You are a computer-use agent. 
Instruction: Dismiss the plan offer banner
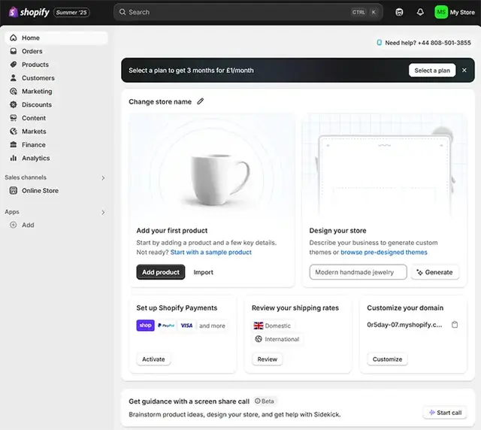pos(464,70)
